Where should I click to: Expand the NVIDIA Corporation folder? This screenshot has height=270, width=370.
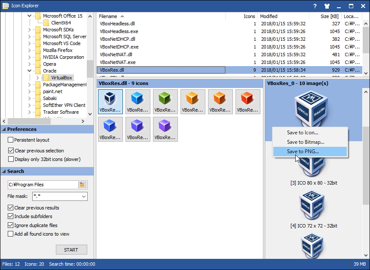pyautogui.click(x=29, y=57)
